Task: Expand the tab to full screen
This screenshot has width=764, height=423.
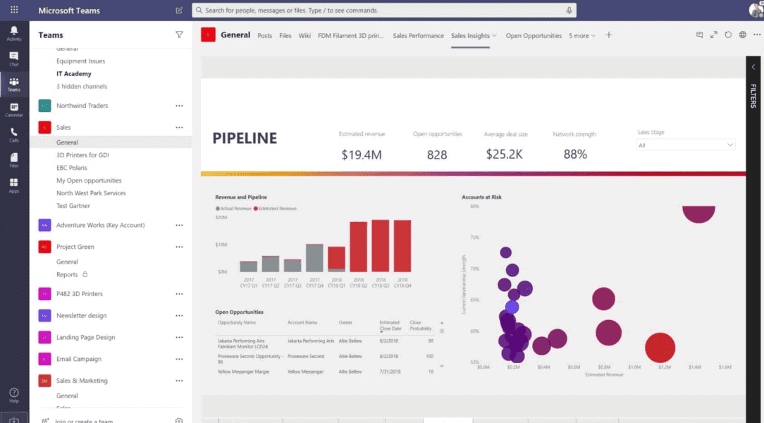Action: (x=713, y=35)
